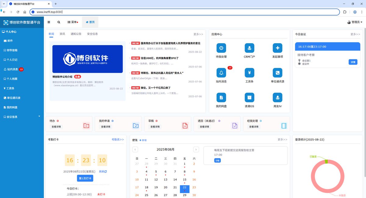Go to previous month in the calendar

coord(135,150)
